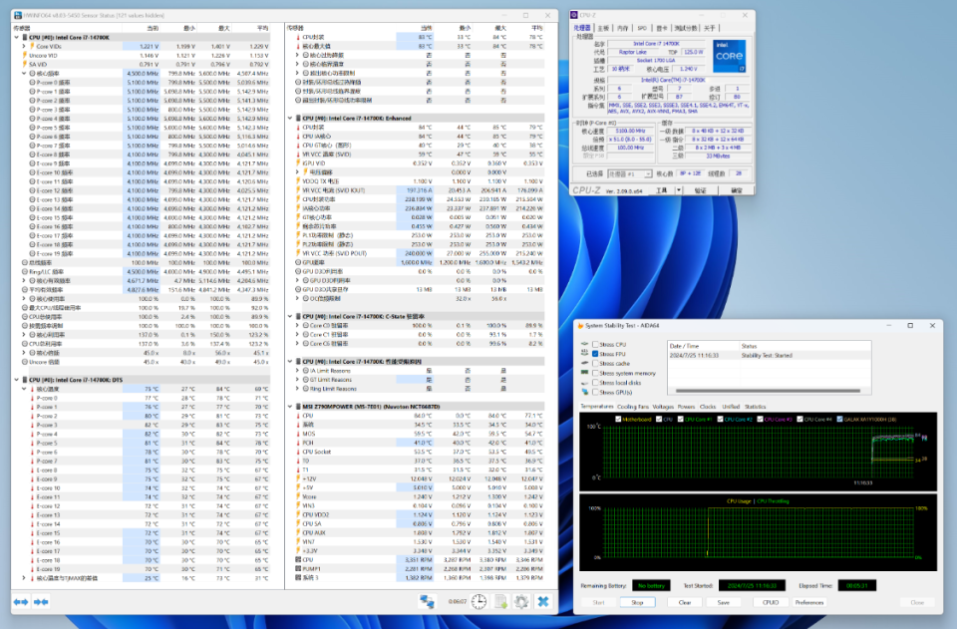Toggle the CPU Core #1 graph checkbox
The width and height of the screenshot is (957, 629).
[680, 419]
